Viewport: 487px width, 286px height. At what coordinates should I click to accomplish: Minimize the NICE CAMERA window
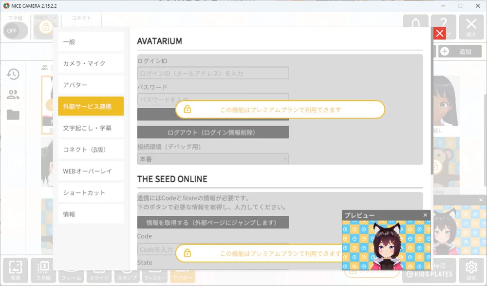[443, 6]
